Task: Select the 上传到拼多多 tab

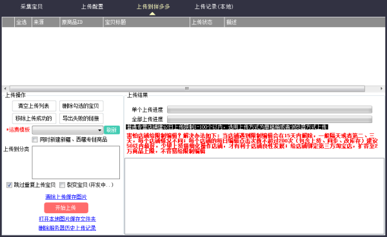Action: pos(153,6)
